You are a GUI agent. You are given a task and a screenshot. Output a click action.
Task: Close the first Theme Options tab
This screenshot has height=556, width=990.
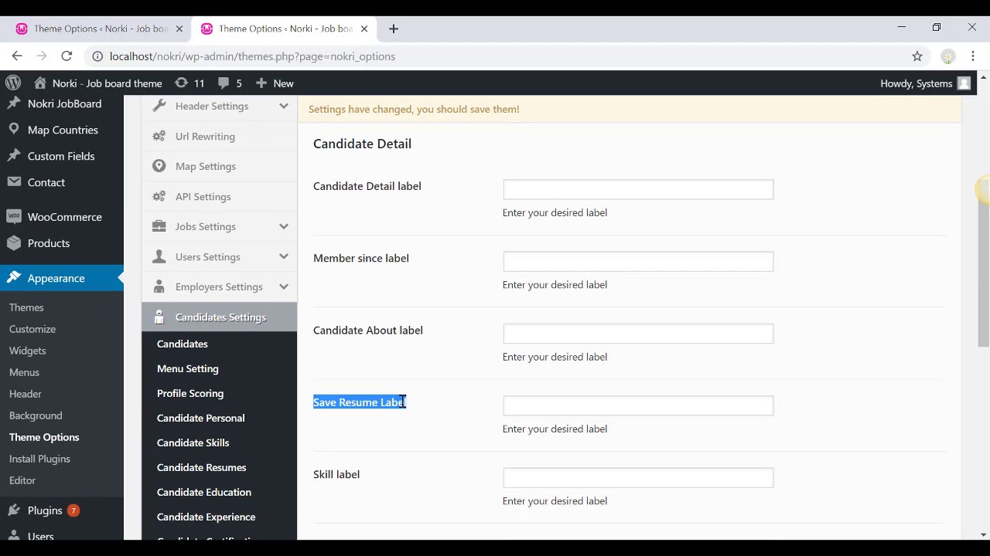pyautogui.click(x=179, y=29)
